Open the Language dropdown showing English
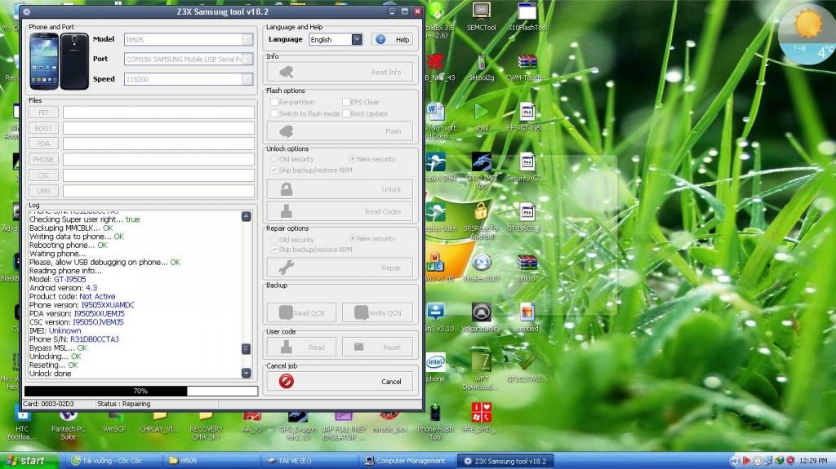 (357, 39)
